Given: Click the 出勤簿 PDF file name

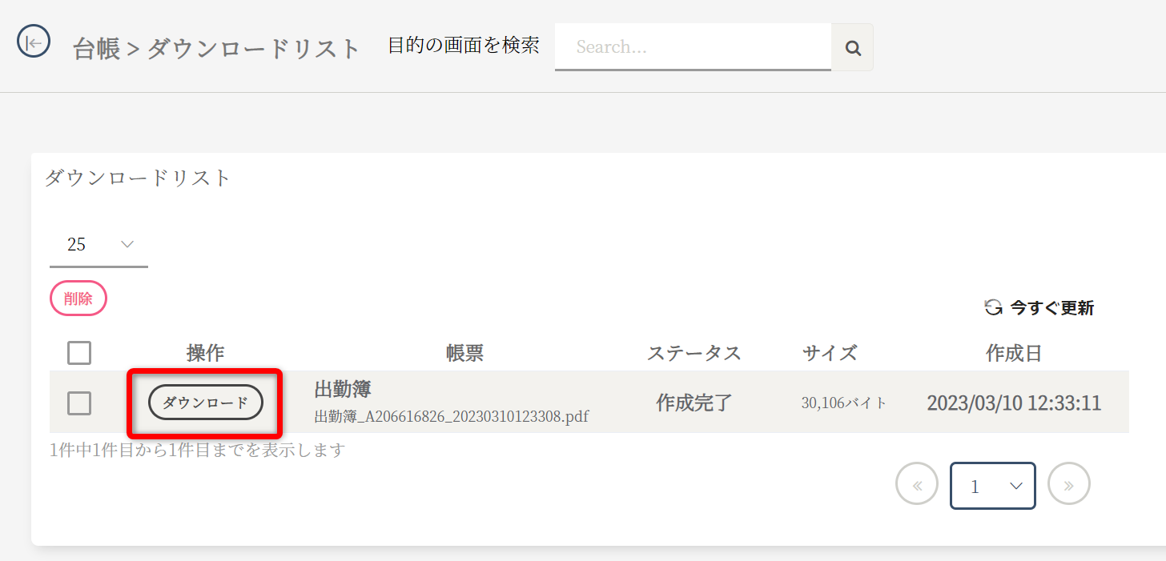Looking at the screenshot, I should [x=452, y=417].
